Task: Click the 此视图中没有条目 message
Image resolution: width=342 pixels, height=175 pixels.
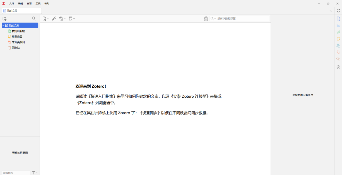Action: pos(303,95)
